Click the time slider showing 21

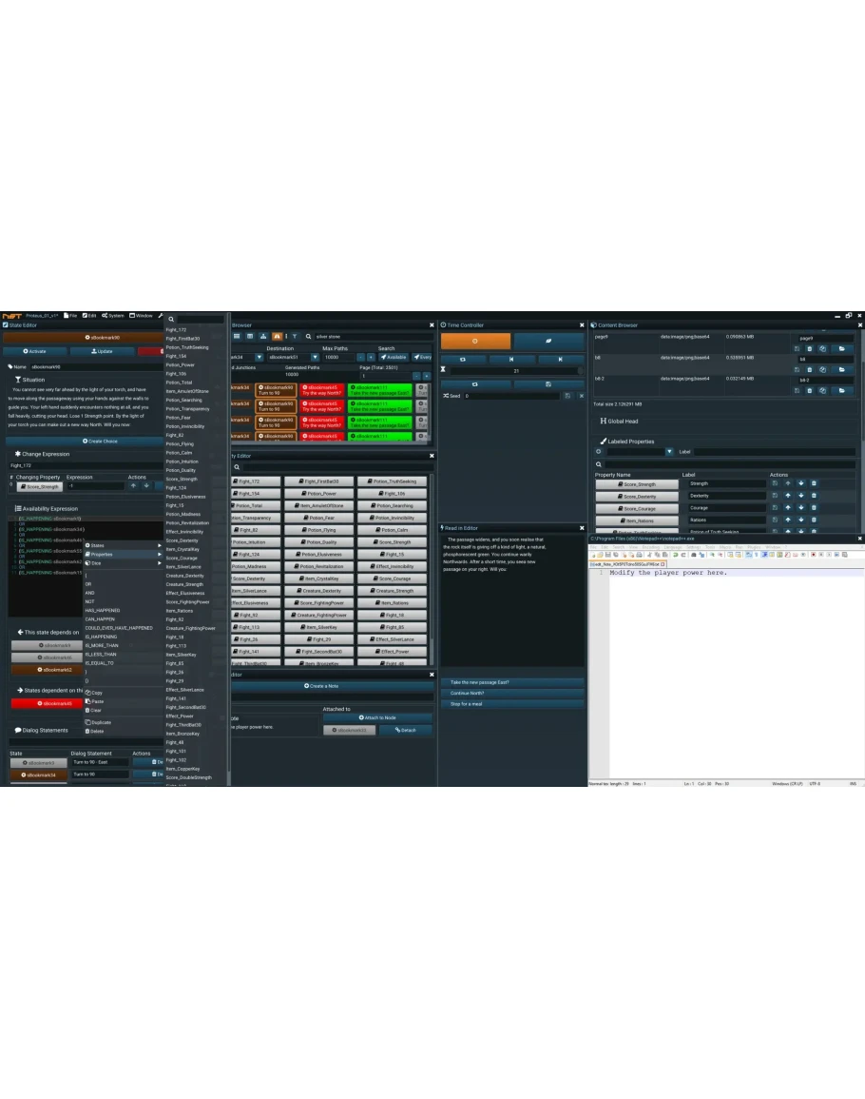pos(515,371)
